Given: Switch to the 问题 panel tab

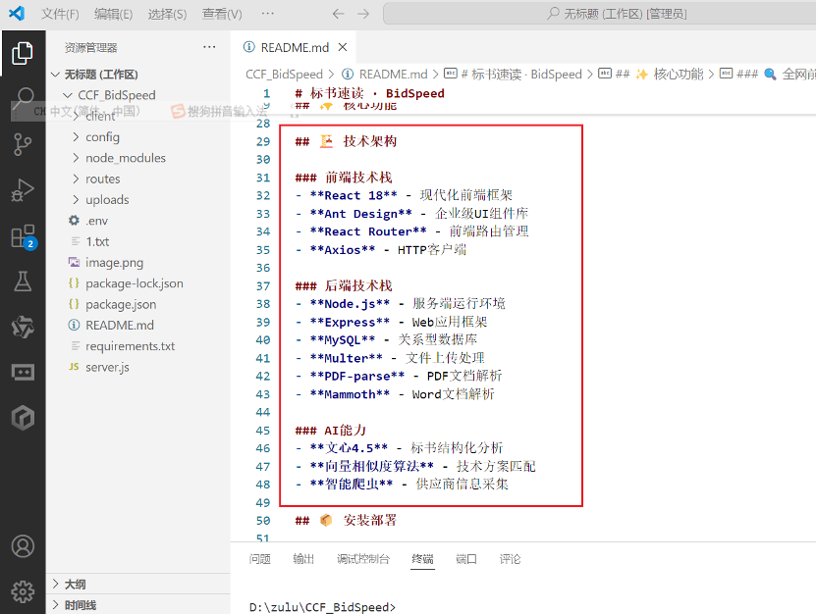Looking at the screenshot, I should pyautogui.click(x=260, y=559).
